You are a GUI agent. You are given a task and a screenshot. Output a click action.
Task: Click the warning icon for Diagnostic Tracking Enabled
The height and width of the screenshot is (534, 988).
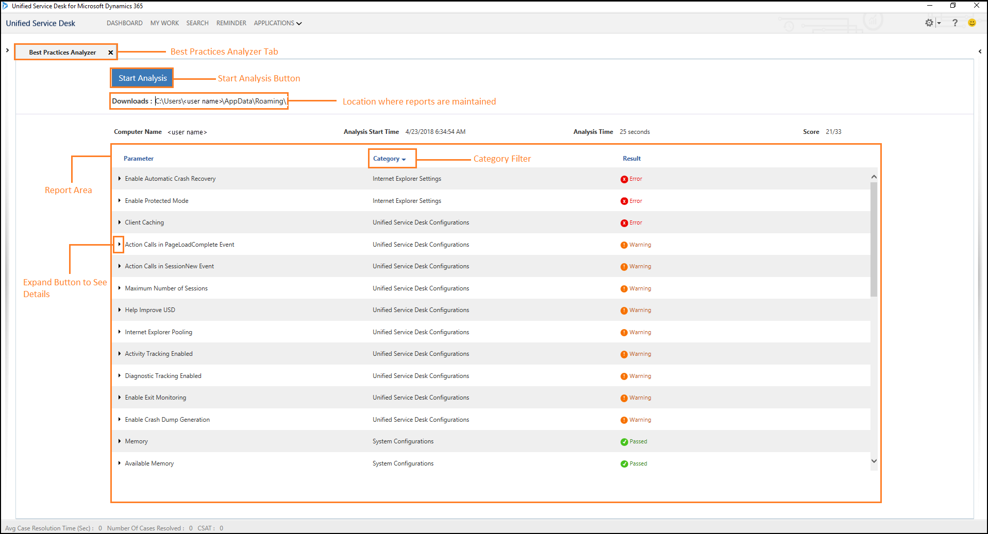(624, 376)
